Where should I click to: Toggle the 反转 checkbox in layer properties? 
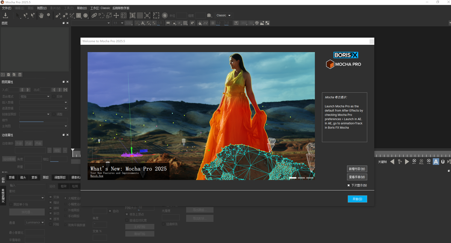point(54,97)
